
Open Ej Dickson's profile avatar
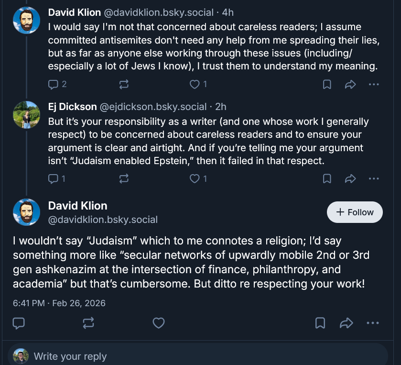[x=26, y=115]
